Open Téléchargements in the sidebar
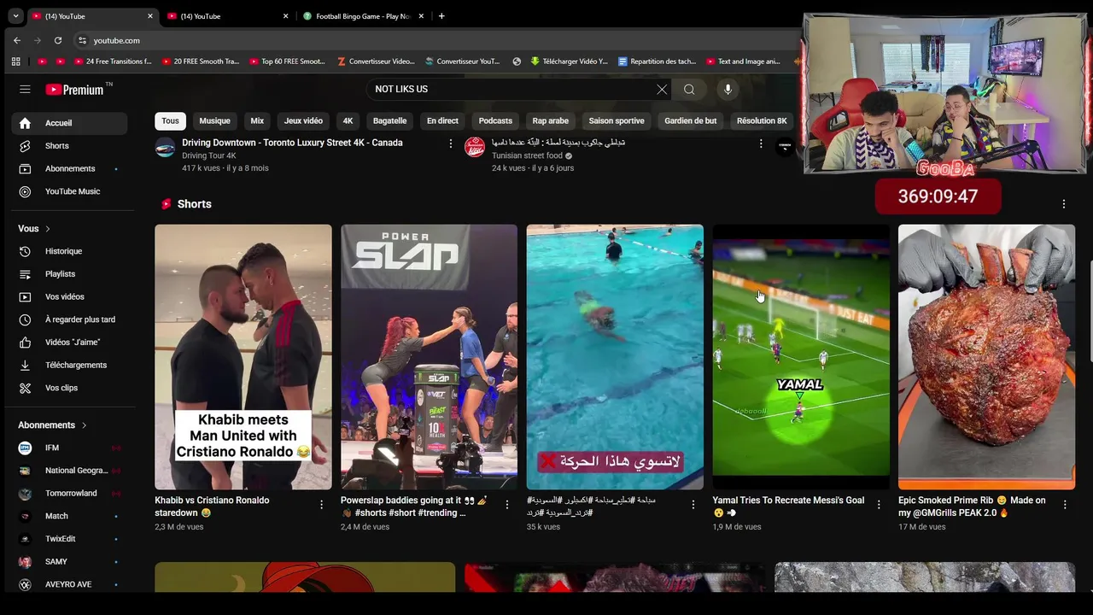 (x=70, y=365)
